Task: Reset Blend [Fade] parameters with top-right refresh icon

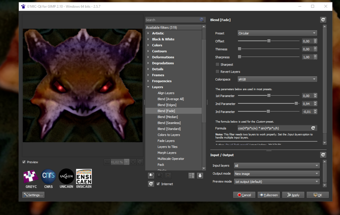Action: 323,20
